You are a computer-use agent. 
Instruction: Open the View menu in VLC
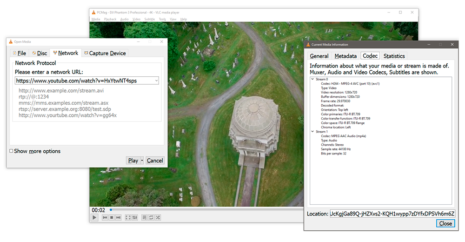pos(173,19)
